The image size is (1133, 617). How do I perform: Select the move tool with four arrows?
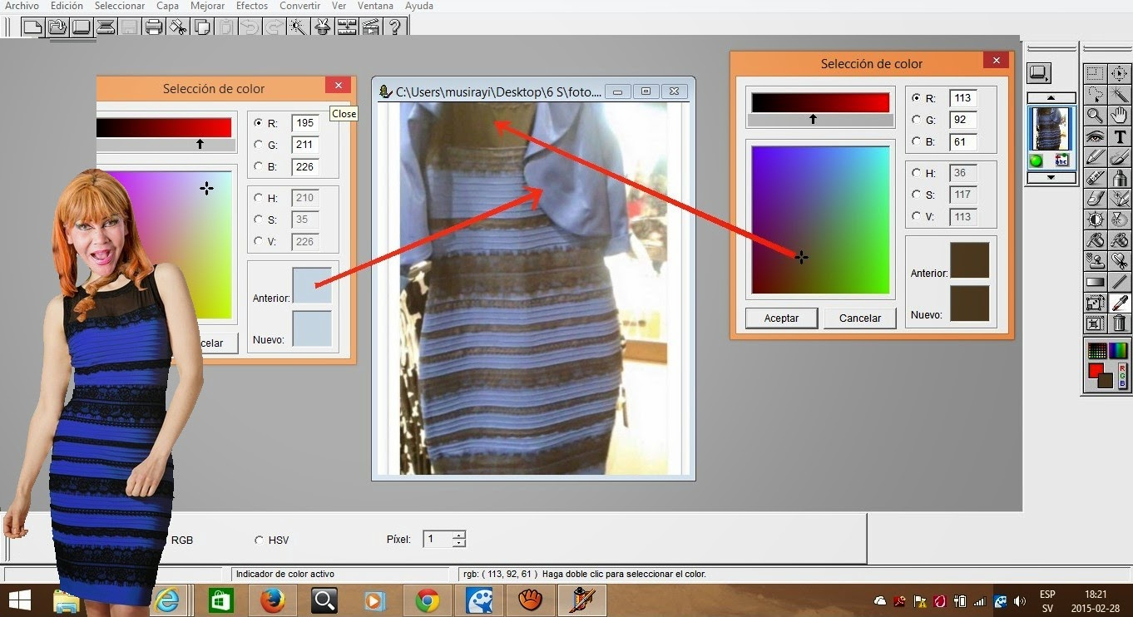[1120, 74]
